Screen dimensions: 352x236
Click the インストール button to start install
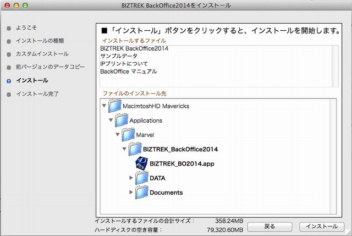(321, 226)
